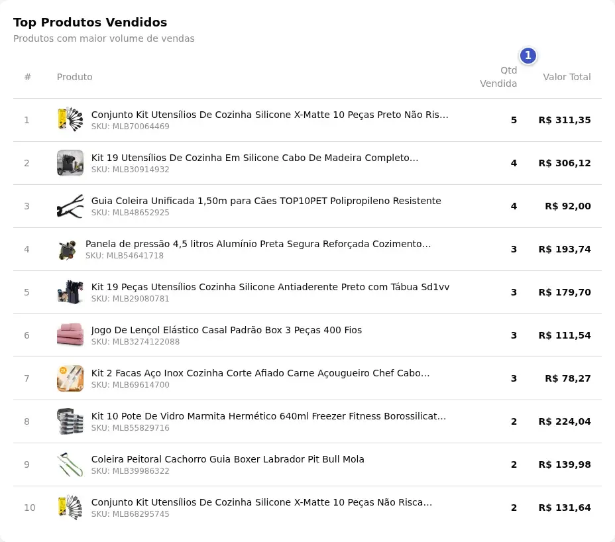Click SKU: MLB54641718 text
615x542 pixels.
125,256
